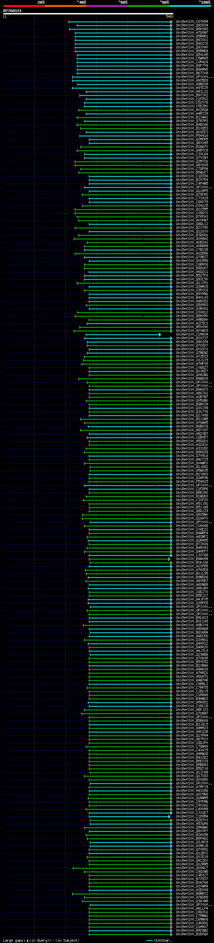Click the UniRef100_Q79BI7 hit label

click(192, 257)
